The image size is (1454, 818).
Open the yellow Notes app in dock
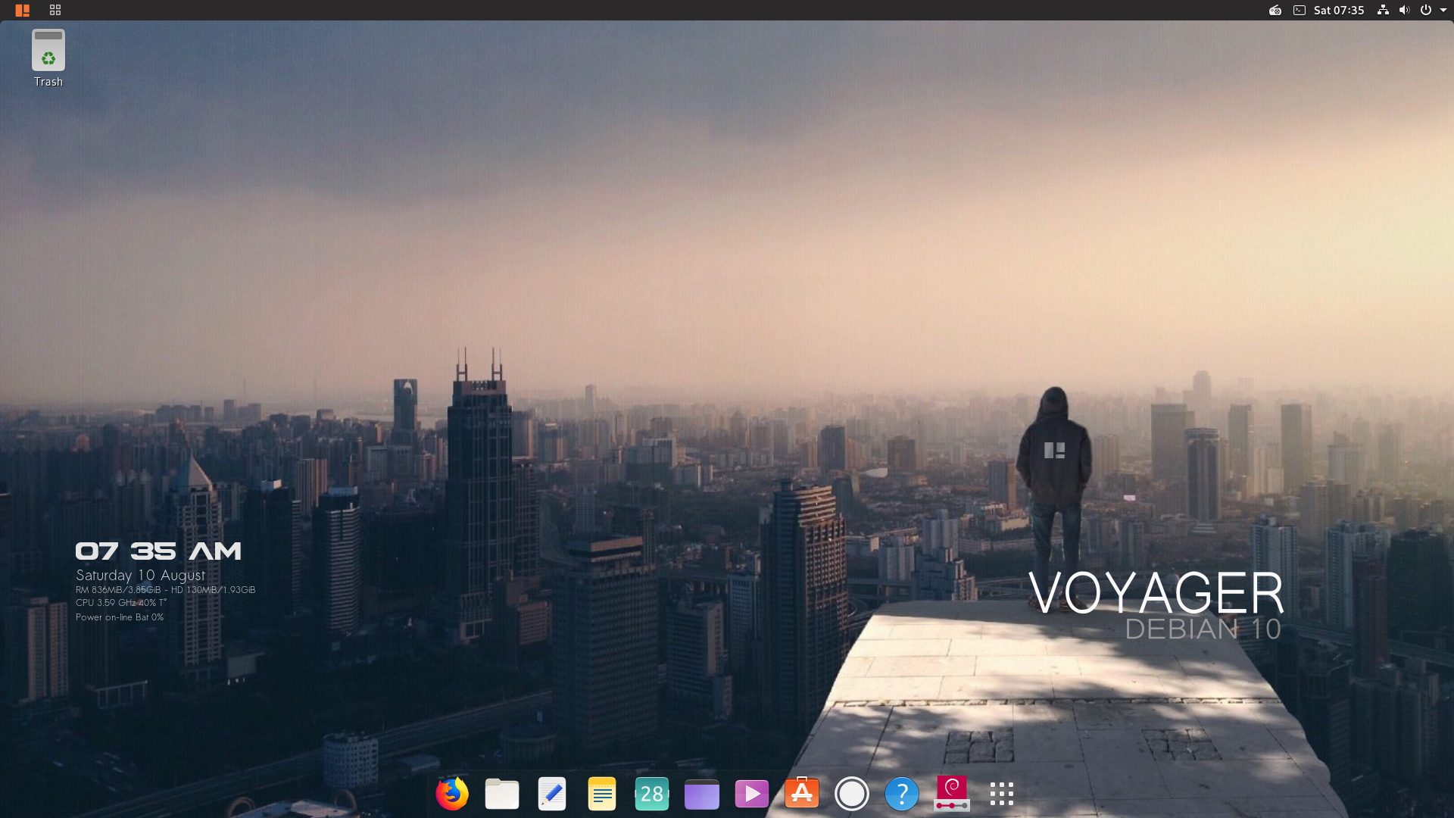click(x=602, y=794)
